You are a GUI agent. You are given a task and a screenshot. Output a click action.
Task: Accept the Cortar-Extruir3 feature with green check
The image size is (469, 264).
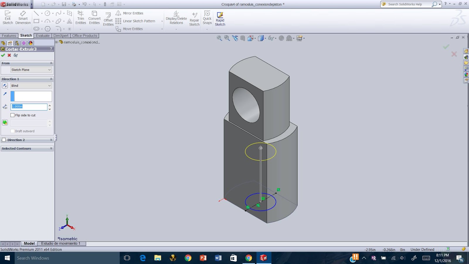3,55
